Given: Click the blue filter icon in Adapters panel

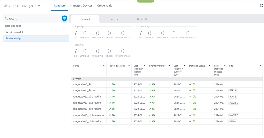Looking at the screenshot, I should [x=64, y=18].
